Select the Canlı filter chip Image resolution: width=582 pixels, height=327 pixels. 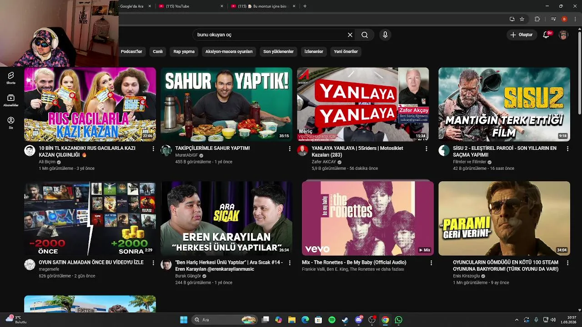(x=158, y=51)
